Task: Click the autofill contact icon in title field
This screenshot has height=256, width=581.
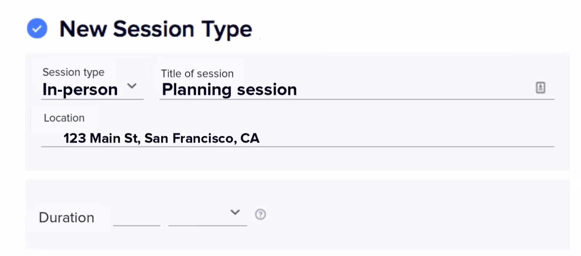Action: pyautogui.click(x=540, y=88)
